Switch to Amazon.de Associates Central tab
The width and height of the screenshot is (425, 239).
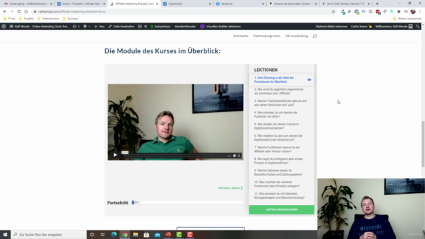[x=292, y=4]
